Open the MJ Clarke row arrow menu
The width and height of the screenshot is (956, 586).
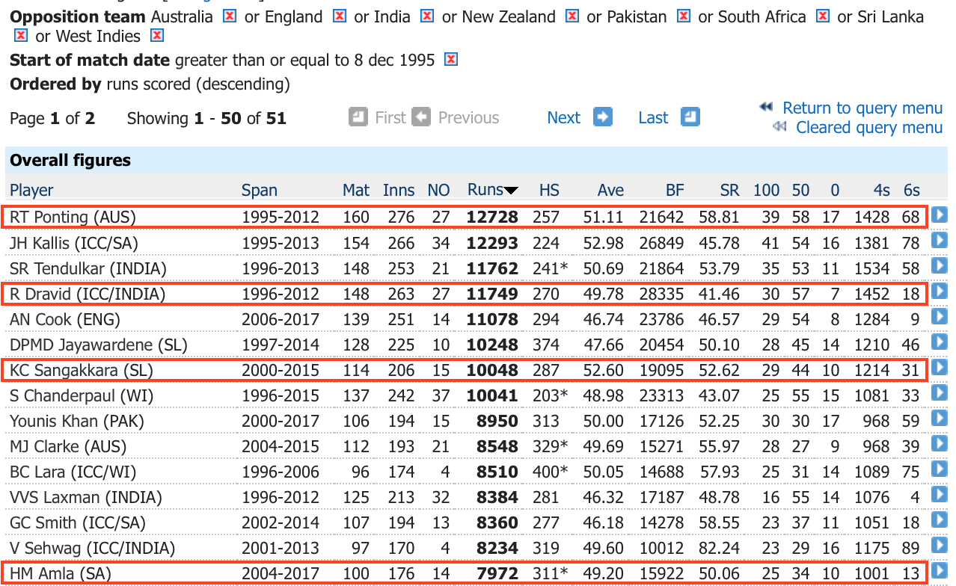(939, 444)
